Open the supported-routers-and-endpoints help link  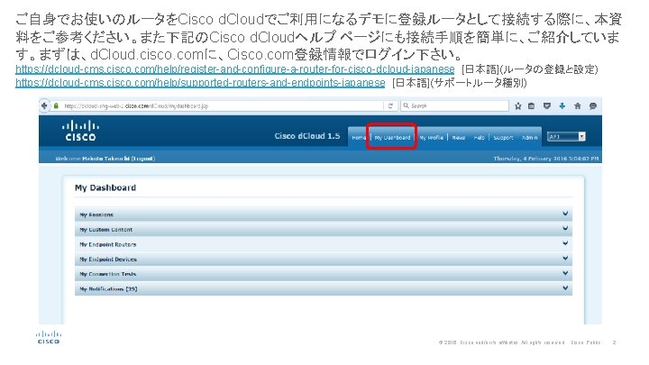click(200, 83)
